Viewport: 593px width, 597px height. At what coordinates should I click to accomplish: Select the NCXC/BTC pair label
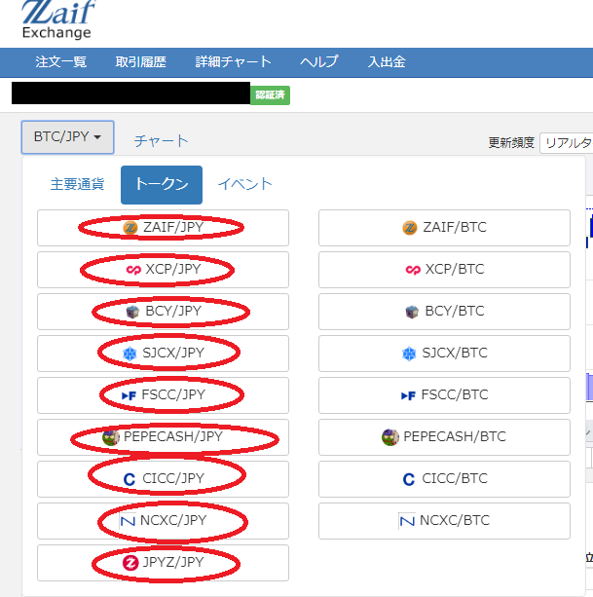click(x=455, y=520)
